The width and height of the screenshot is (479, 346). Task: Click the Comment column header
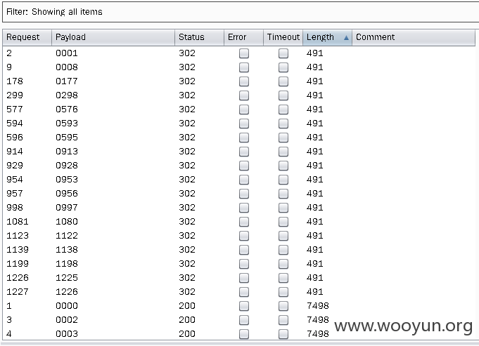414,37
